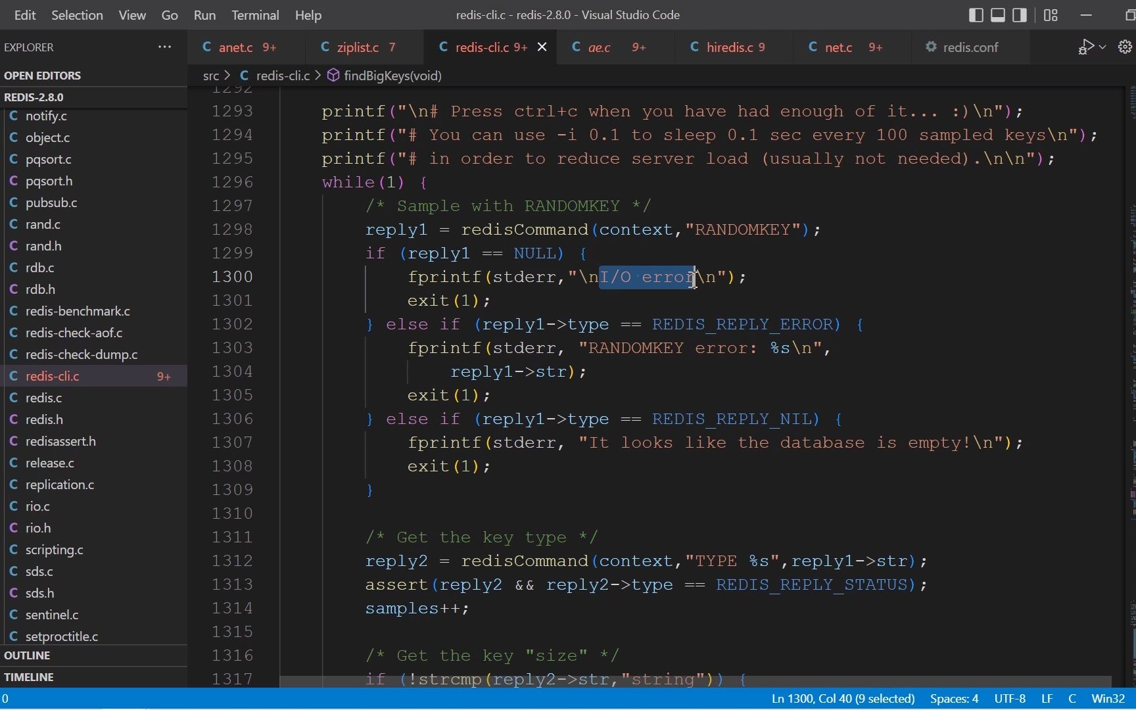
Task: Open Customize Layout icon
Action: [1051, 15]
